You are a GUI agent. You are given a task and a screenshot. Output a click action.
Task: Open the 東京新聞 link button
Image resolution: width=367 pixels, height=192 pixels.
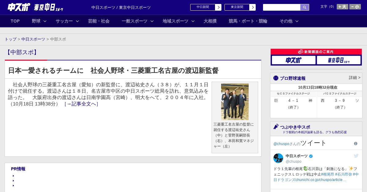click(x=237, y=7)
